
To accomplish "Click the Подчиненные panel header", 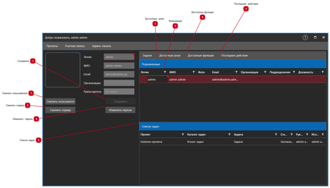I will [x=233, y=64].
